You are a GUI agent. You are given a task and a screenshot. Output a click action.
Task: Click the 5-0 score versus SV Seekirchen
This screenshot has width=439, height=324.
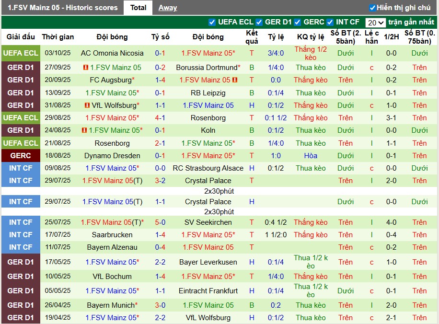[x=160, y=222]
